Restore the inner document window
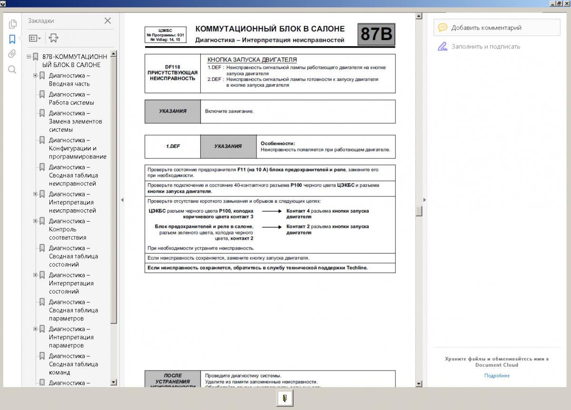Screen dimensions: 571x410 (x=560, y=3)
